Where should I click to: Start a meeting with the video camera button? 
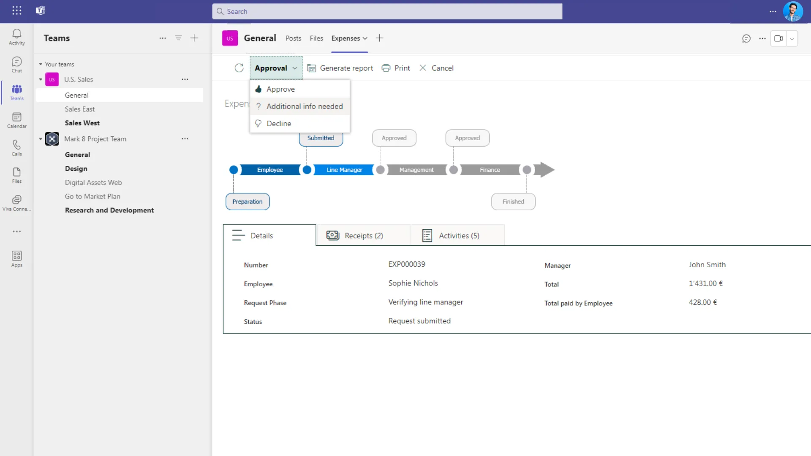coord(778,38)
